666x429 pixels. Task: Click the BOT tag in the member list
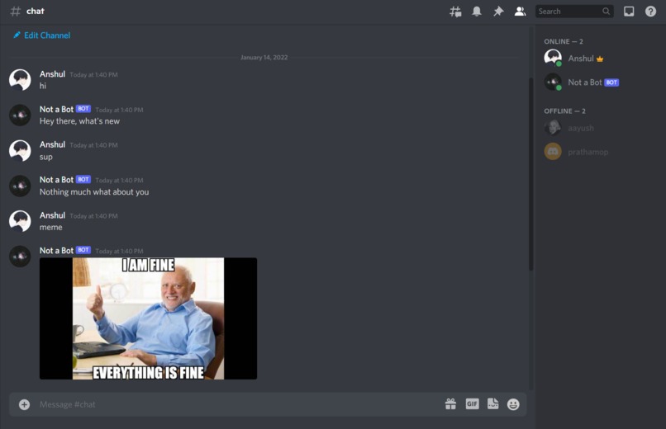pos(611,82)
